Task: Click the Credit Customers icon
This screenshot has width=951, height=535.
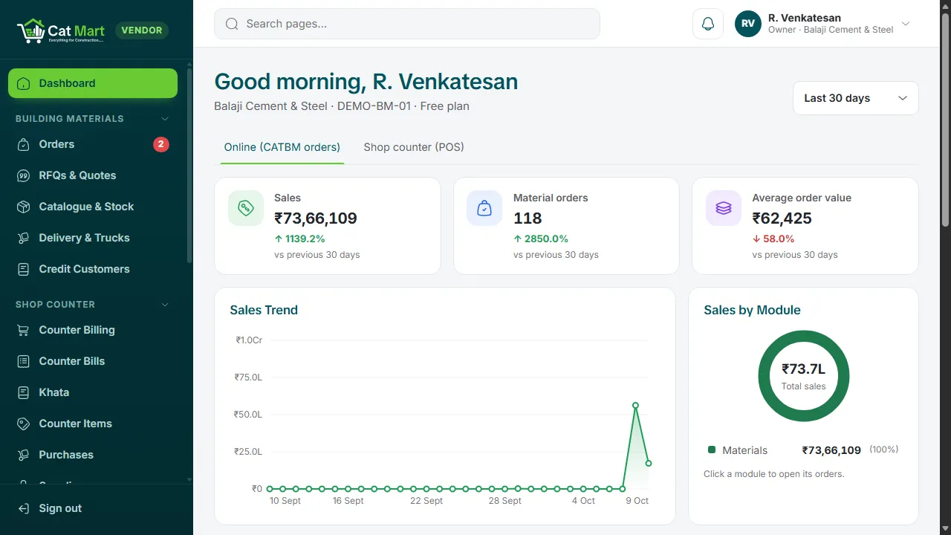Action: (24, 269)
